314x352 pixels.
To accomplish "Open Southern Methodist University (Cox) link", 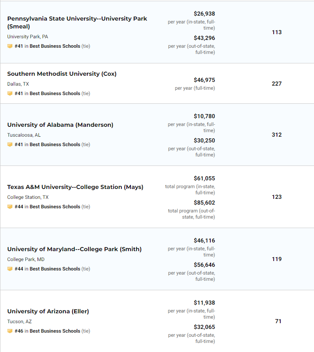I will click(x=62, y=74).
